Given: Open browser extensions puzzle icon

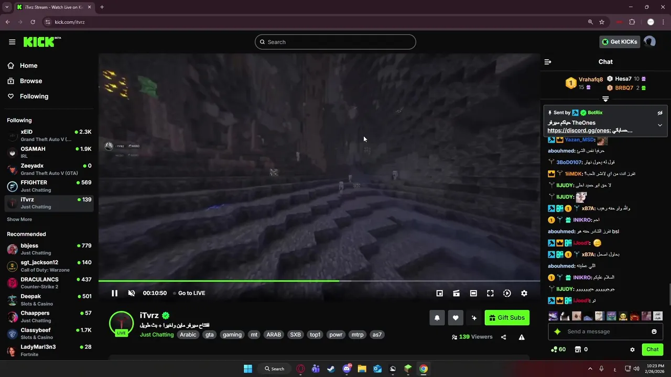Looking at the screenshot, I should pyautogui.click(x=632, y=22).
